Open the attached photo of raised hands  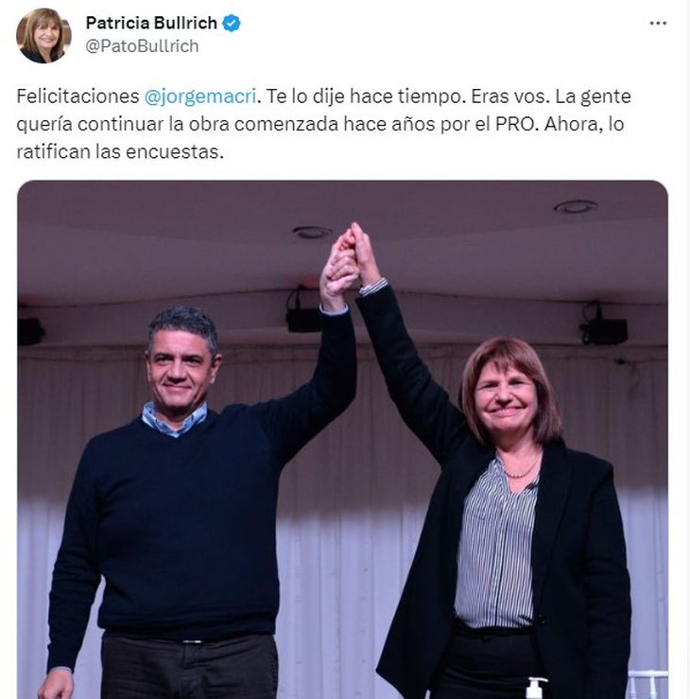[342, 439]
